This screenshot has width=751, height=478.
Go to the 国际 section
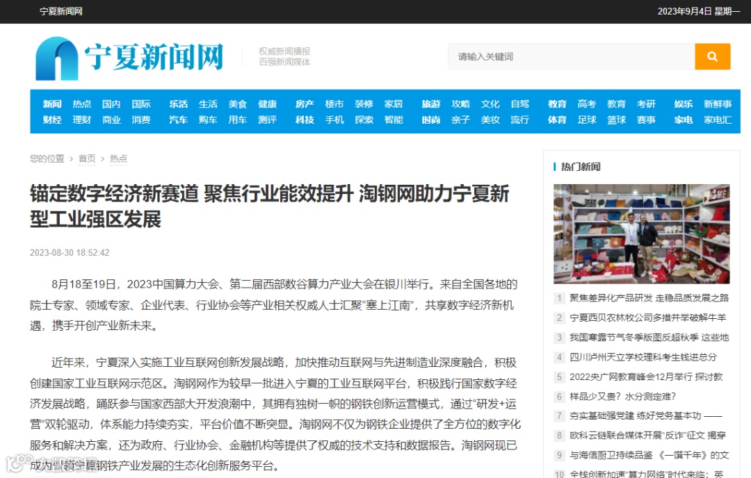click(x=140, y=104)
